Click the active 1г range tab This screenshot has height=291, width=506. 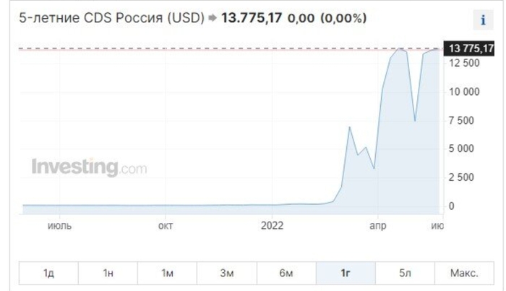point(346,273)
